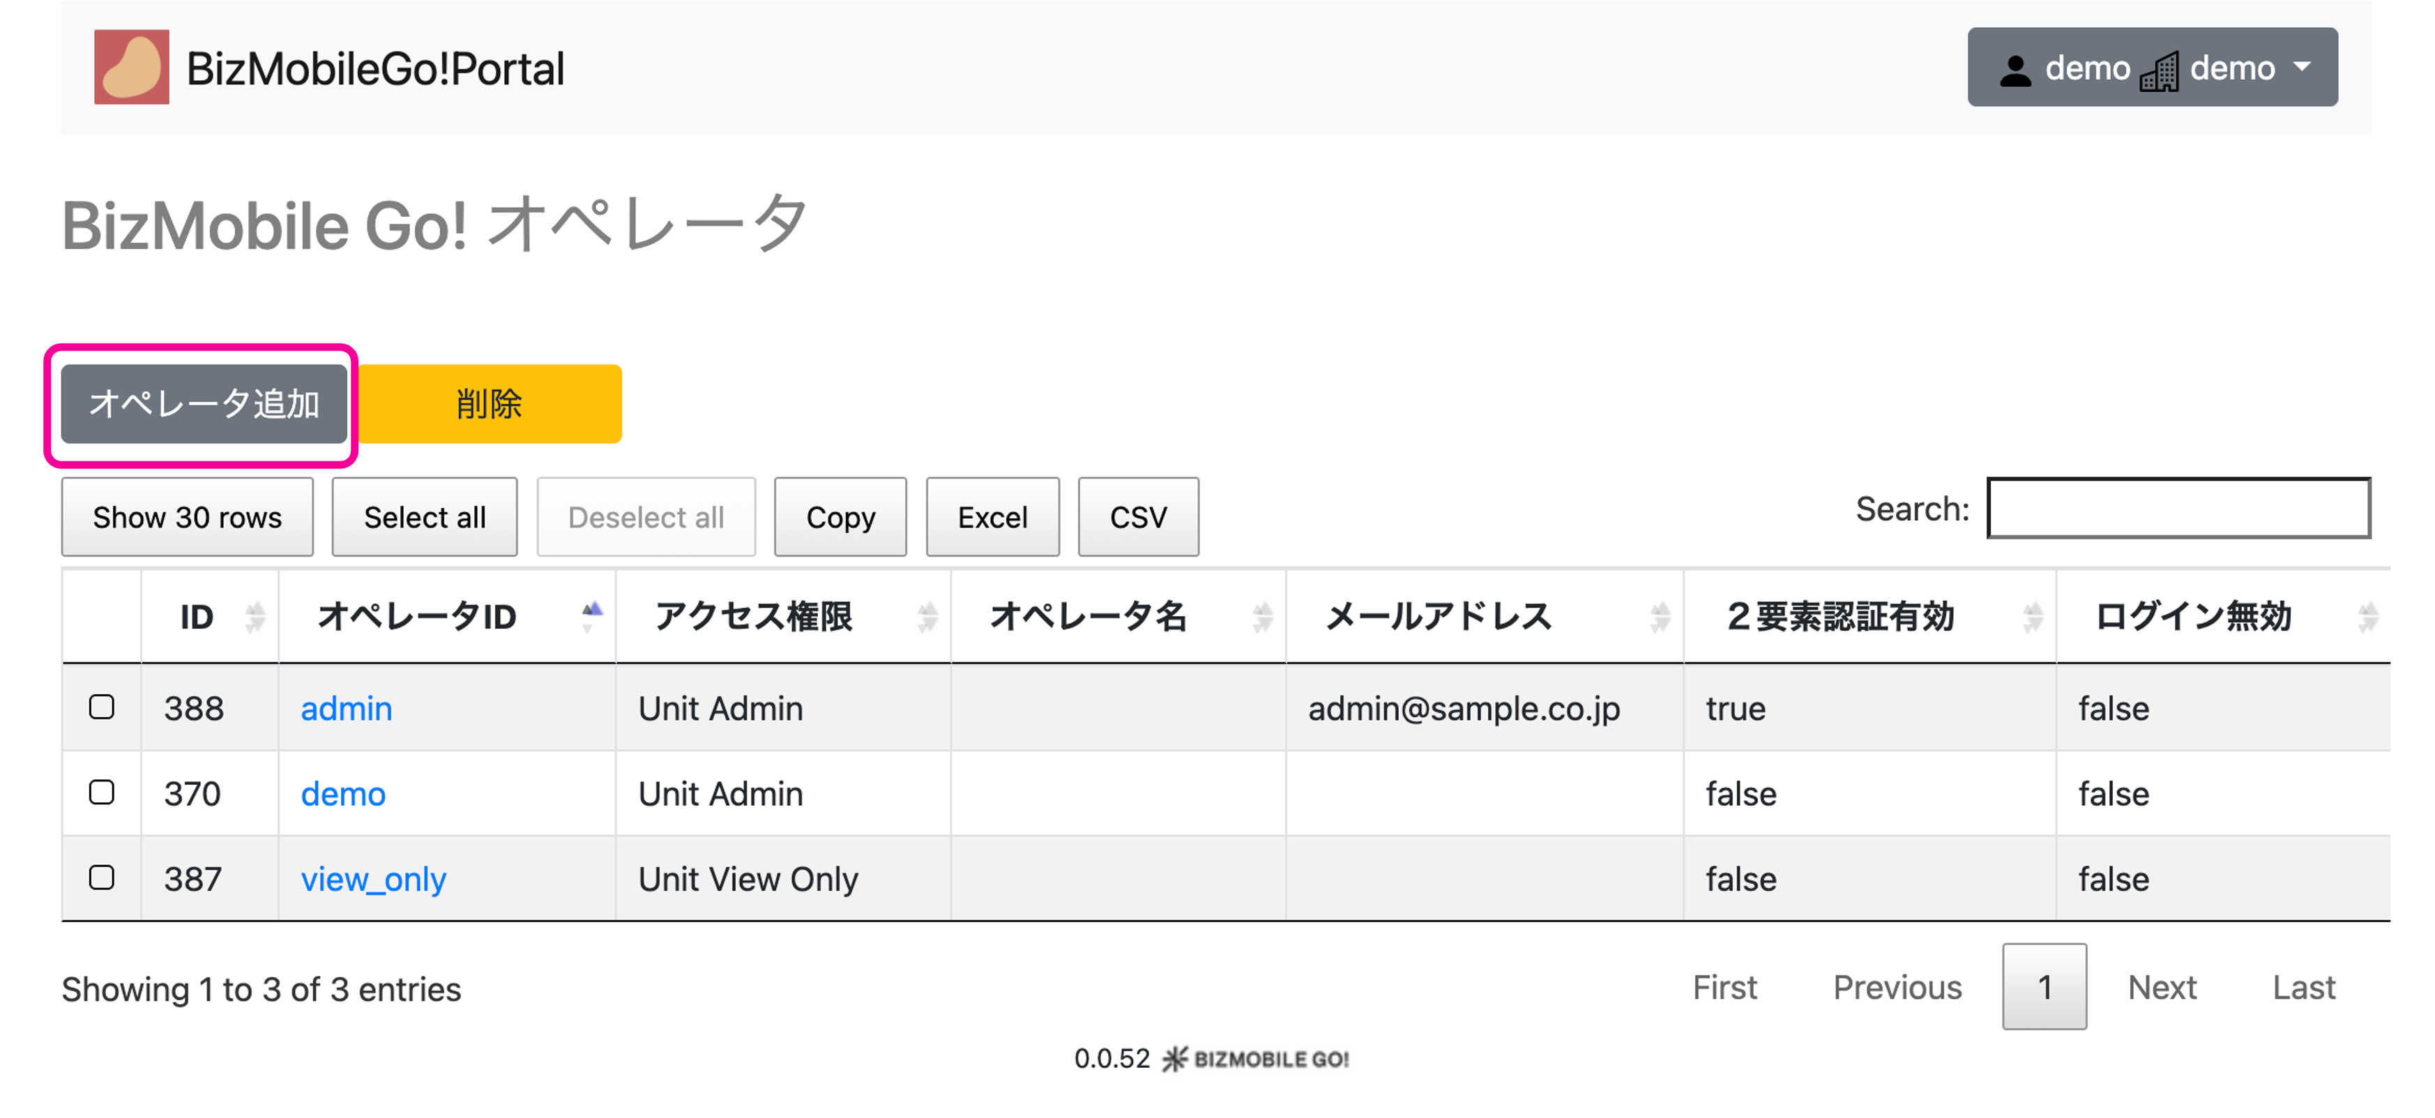Viewport: 2435px width, 1118px height.
Task: Sort by ID column arrows
Action: (255, 617)
